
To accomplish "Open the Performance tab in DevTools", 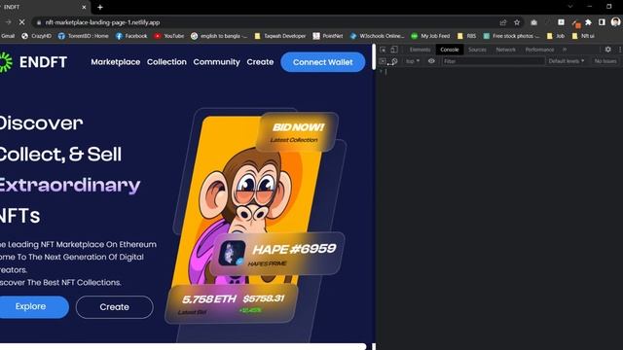I will [539, 50].
